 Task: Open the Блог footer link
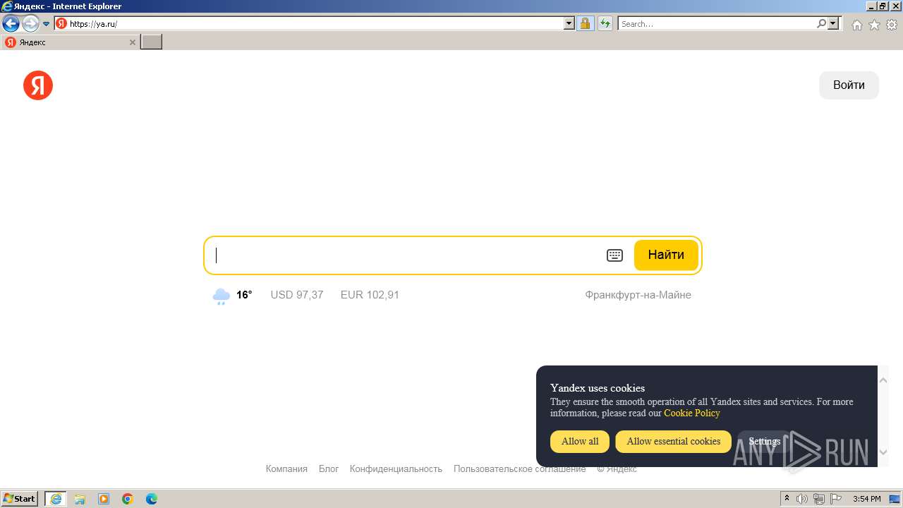(329, 468)
